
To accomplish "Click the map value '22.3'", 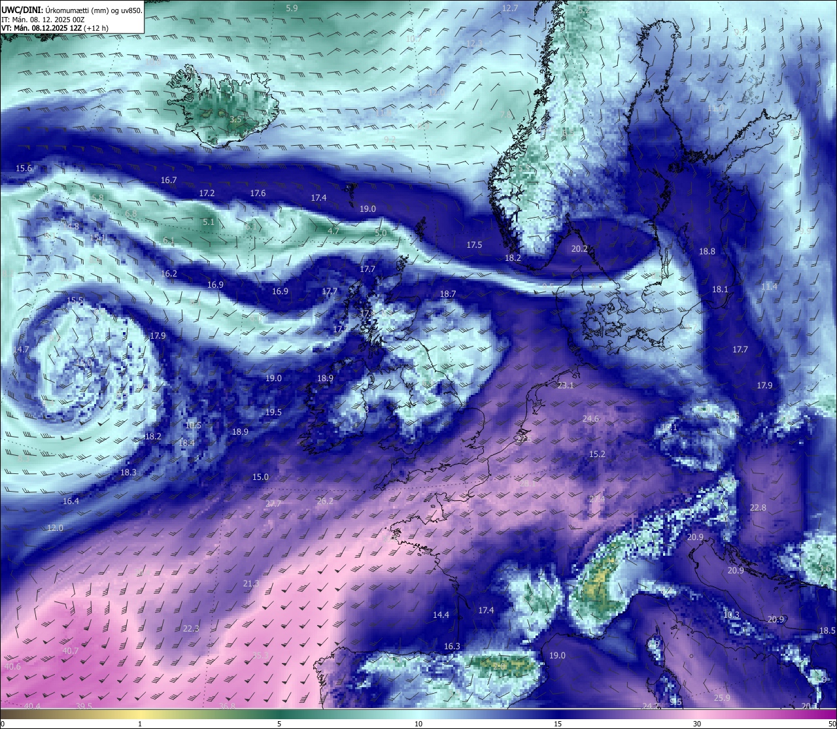I will click(191, 629).
